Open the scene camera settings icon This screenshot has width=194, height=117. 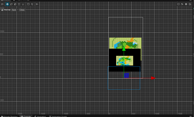tap(182, 4)
